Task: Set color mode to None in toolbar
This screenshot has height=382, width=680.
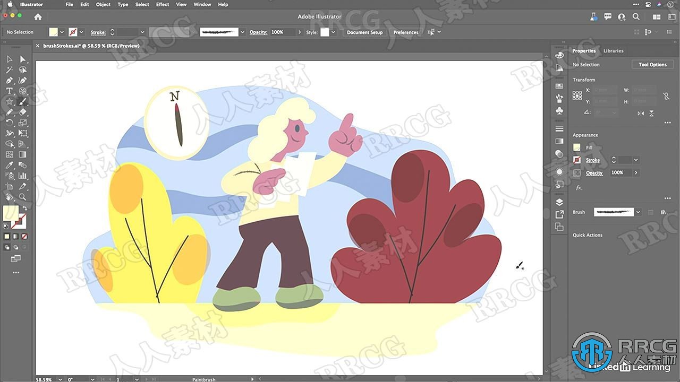Action: click(24, 237)
